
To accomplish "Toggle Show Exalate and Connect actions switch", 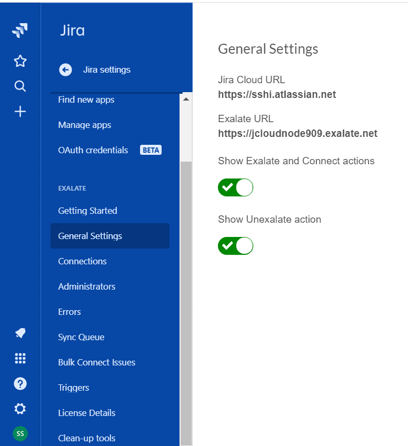I will [x=235, y=187].
